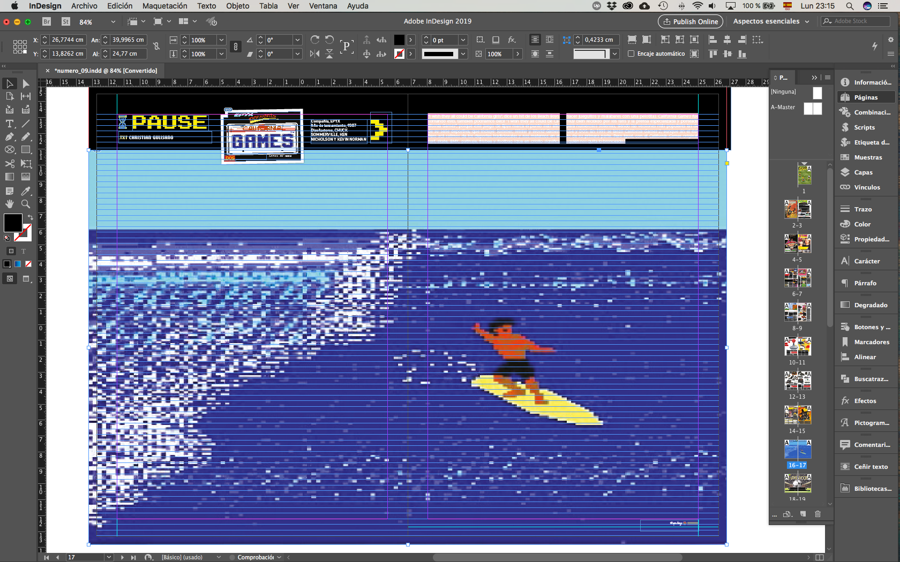This screenshot has width=900, height=562.
Task: Apply gradient swatch below fill box
Action: tap(18, 264)
